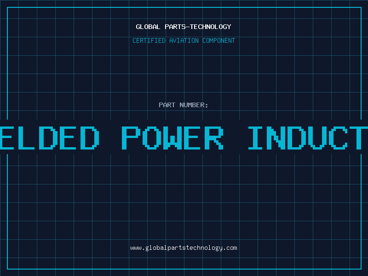Click the large POWER word in banner
The width and height of the screenshot is (368, 276).
click(172, 138)
